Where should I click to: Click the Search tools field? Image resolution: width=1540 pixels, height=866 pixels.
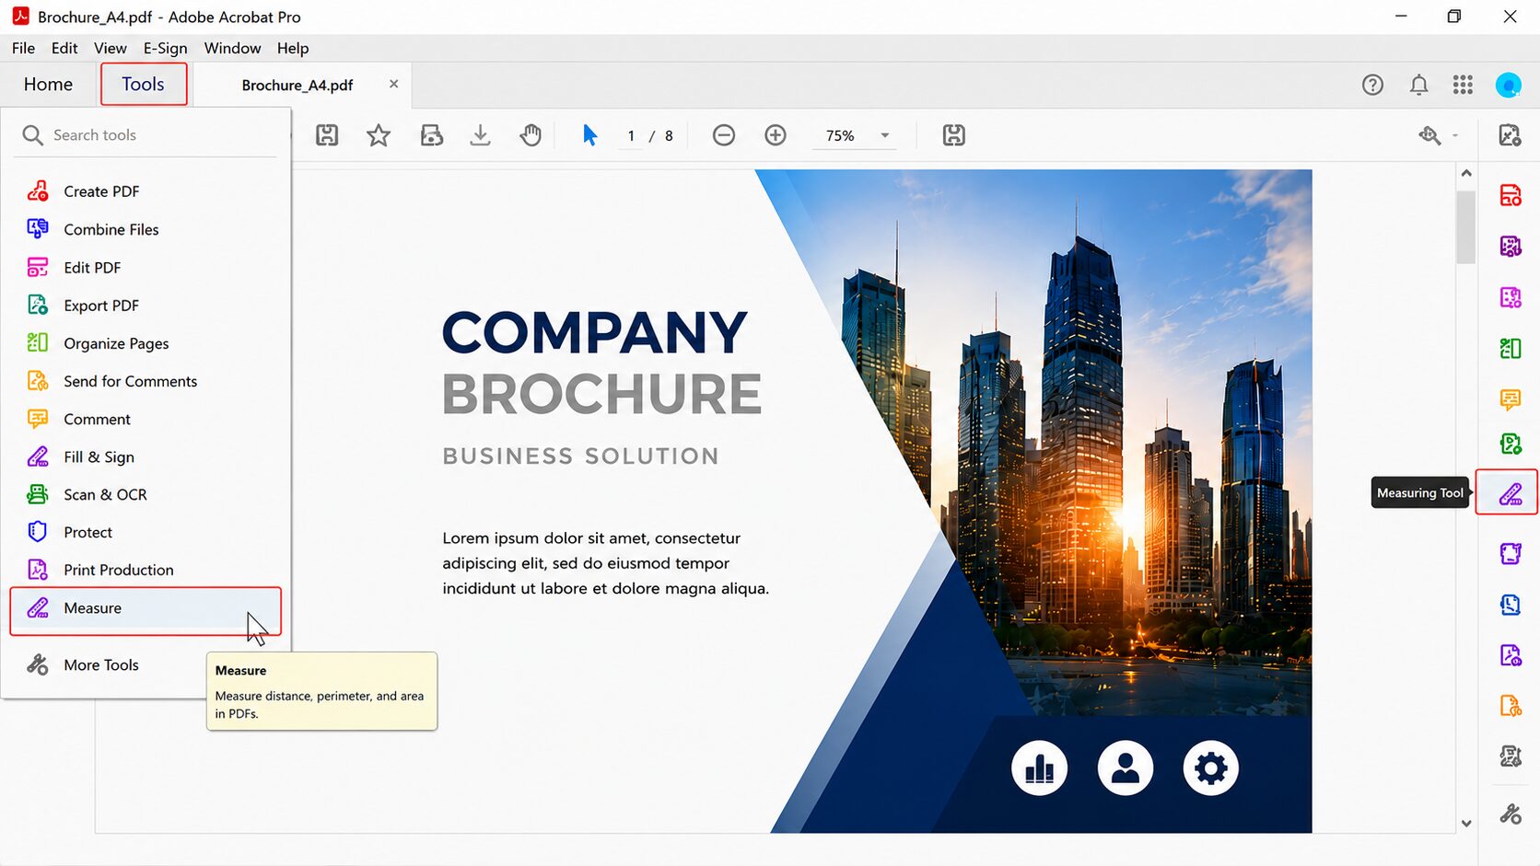(147, 135)
